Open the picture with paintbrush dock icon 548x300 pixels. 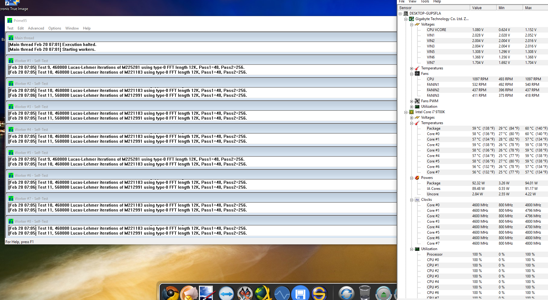pyautogui.click(x=207, y=294)
